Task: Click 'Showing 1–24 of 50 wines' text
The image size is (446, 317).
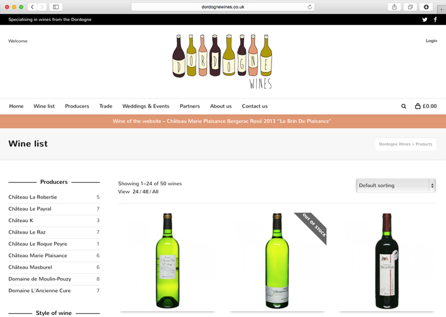Action: (150, 183)
